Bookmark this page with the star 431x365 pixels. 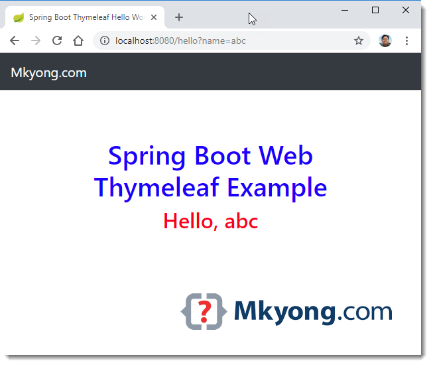(359, 40)
